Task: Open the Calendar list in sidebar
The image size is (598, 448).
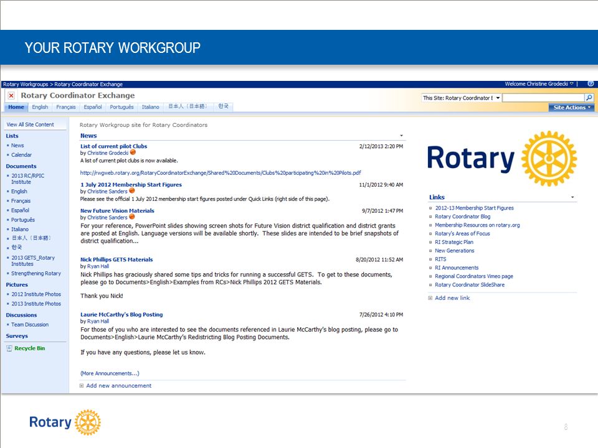Action: tap(21, 155)
